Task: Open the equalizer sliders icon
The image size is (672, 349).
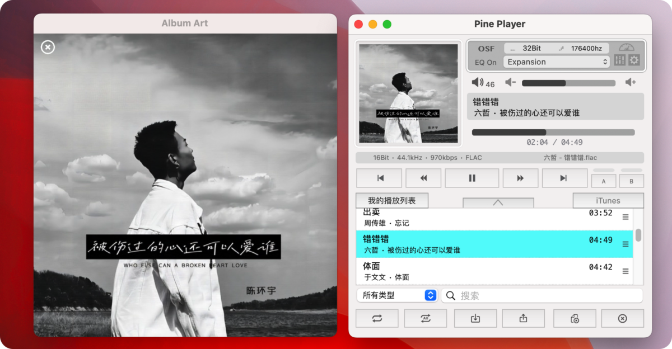Action: [x=620, y=60]
